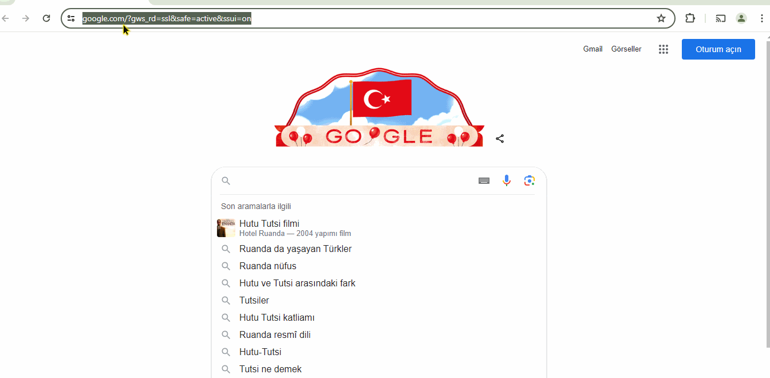Viewport: 770px width, 378px height.
Task: Click the magnifier beside Ruanda resmî dili
Action: 226,335
